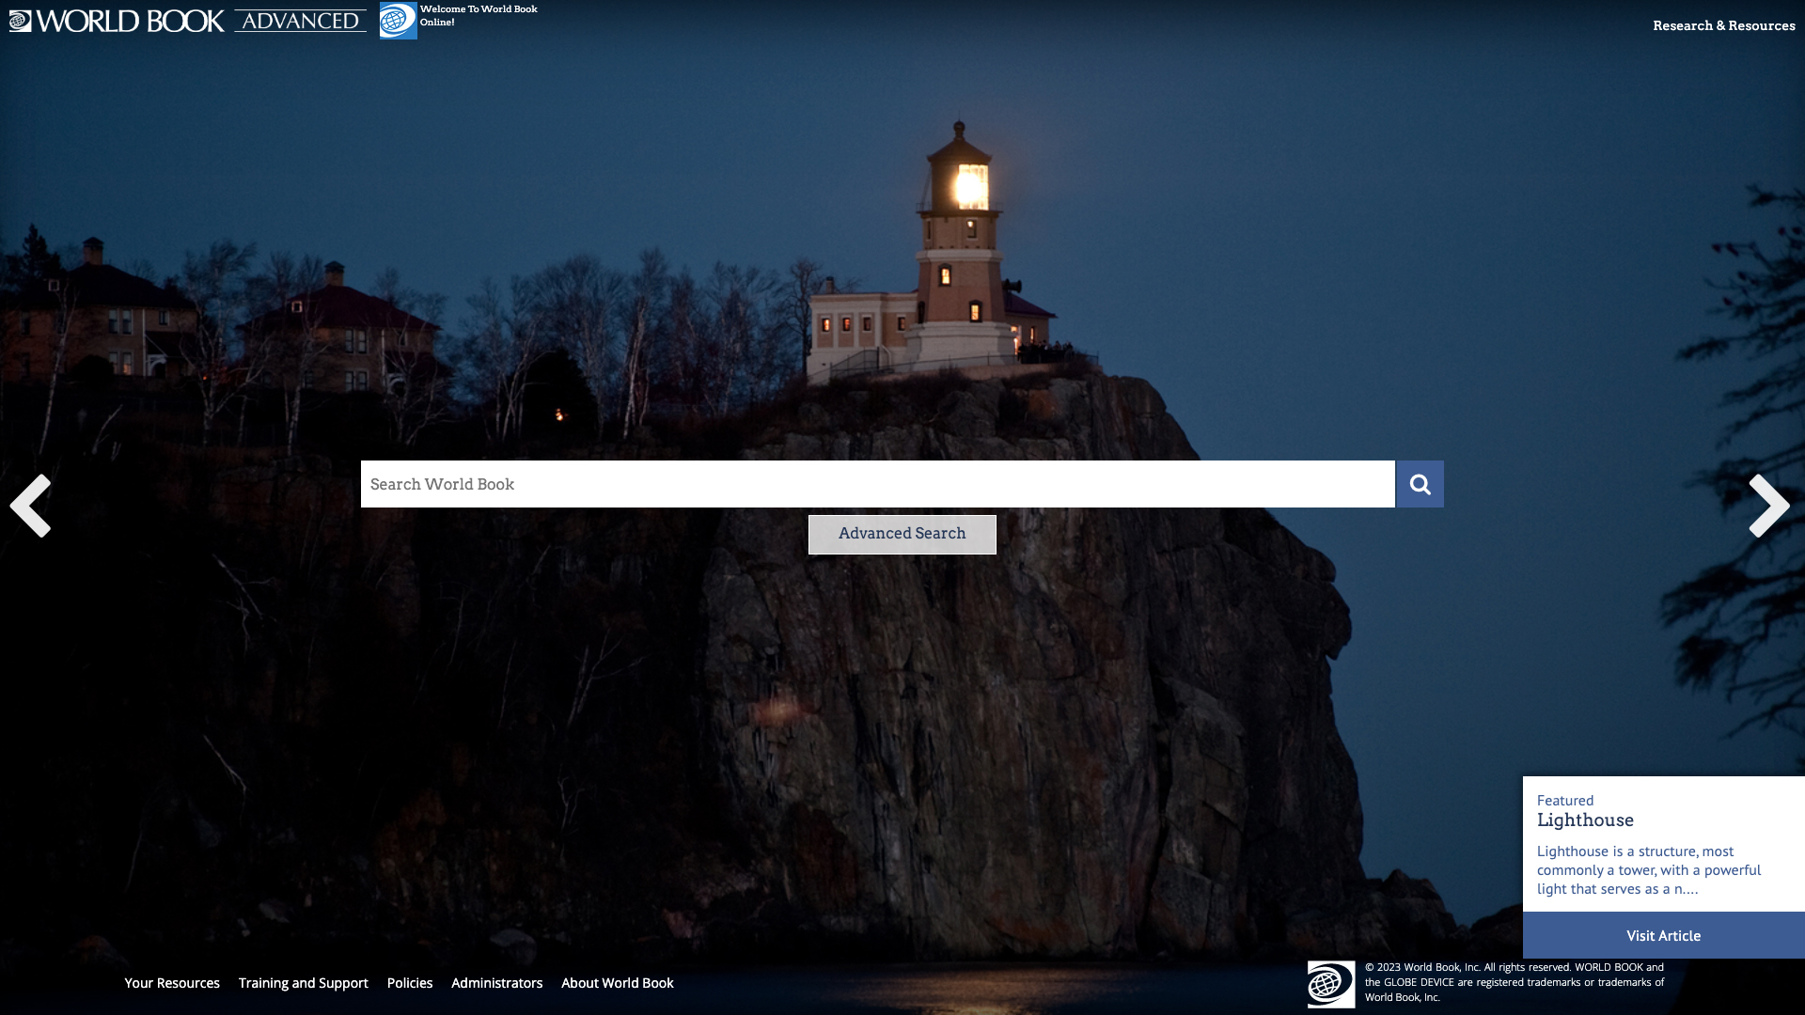Click the magnifying glass search button
The image size is (1805, 1015).
tap(1420, 484)
